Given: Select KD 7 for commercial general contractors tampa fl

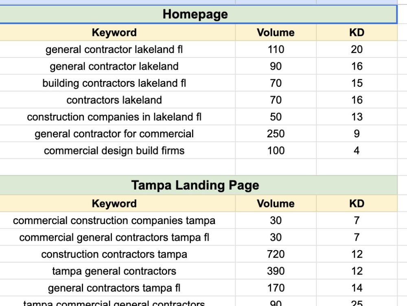Looking at the screenshot, I should point(357,238).
